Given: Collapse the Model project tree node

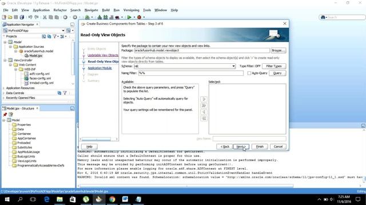Looking at the screenshot, I should point(5,42).
